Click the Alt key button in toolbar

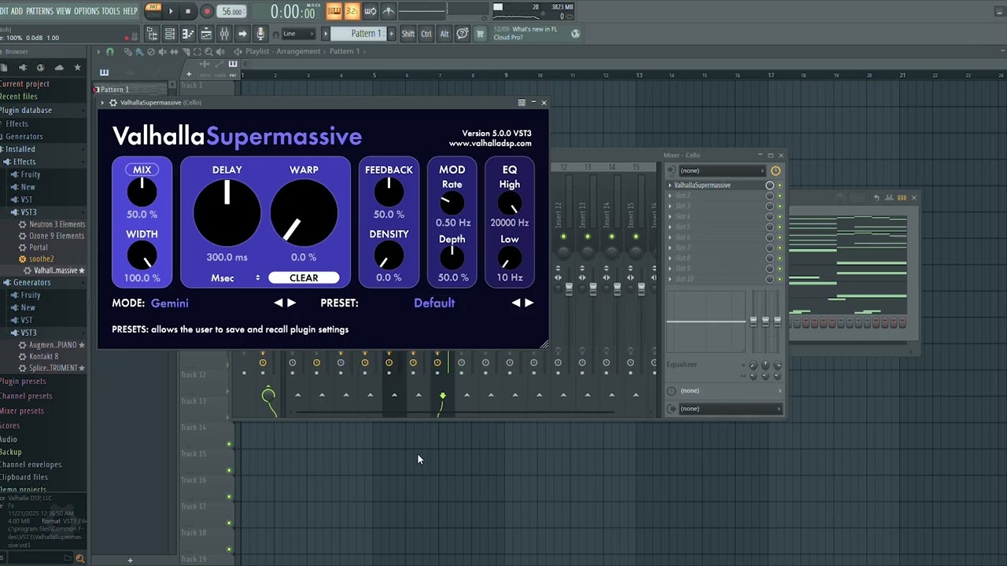coord(444,34)
